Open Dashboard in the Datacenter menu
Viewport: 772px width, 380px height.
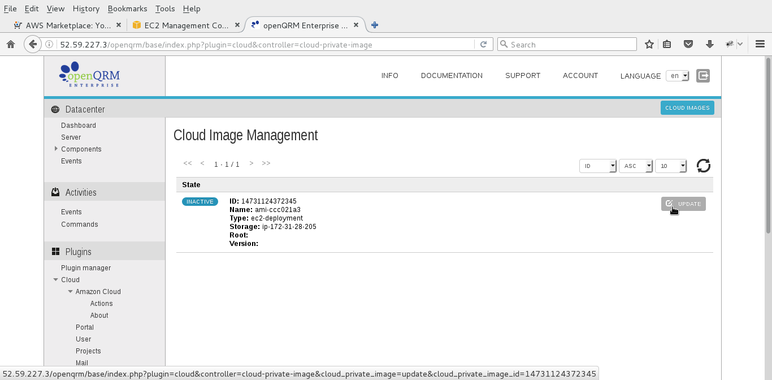79,125
